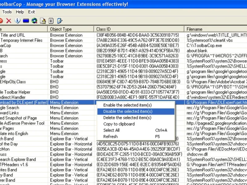The width and height of the screenshot is (247, 185).
Task: Click filename G:\Program Files\IEDocMon
Action: tap(217, 149)
